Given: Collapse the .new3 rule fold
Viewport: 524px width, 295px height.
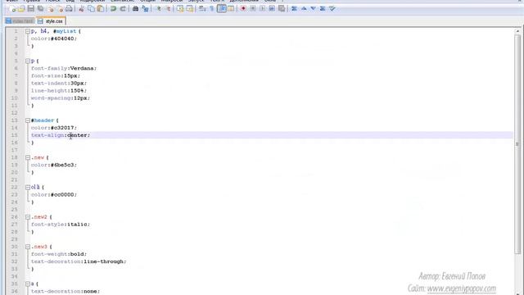Looking at the screenshot, I should [28, 247].
